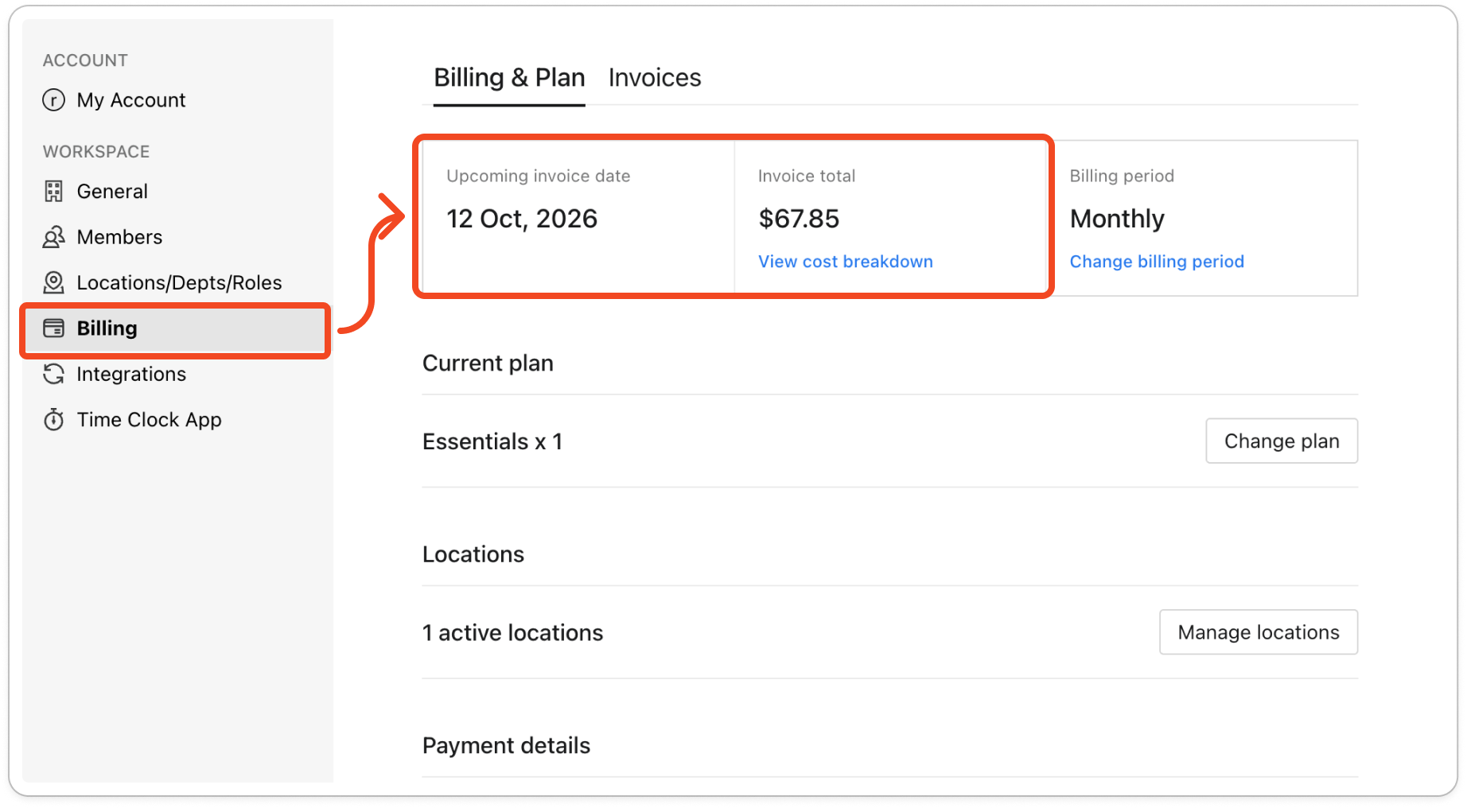The width and height of the screenshot is (1467, 808).
Task: Click the $67.85 invoice total
Action: [x=799, y=219]
